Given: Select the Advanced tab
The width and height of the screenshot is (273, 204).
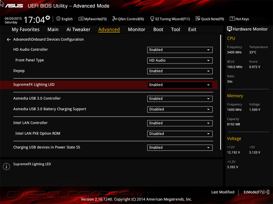Looking at the screenshot, I should point(109,29).
